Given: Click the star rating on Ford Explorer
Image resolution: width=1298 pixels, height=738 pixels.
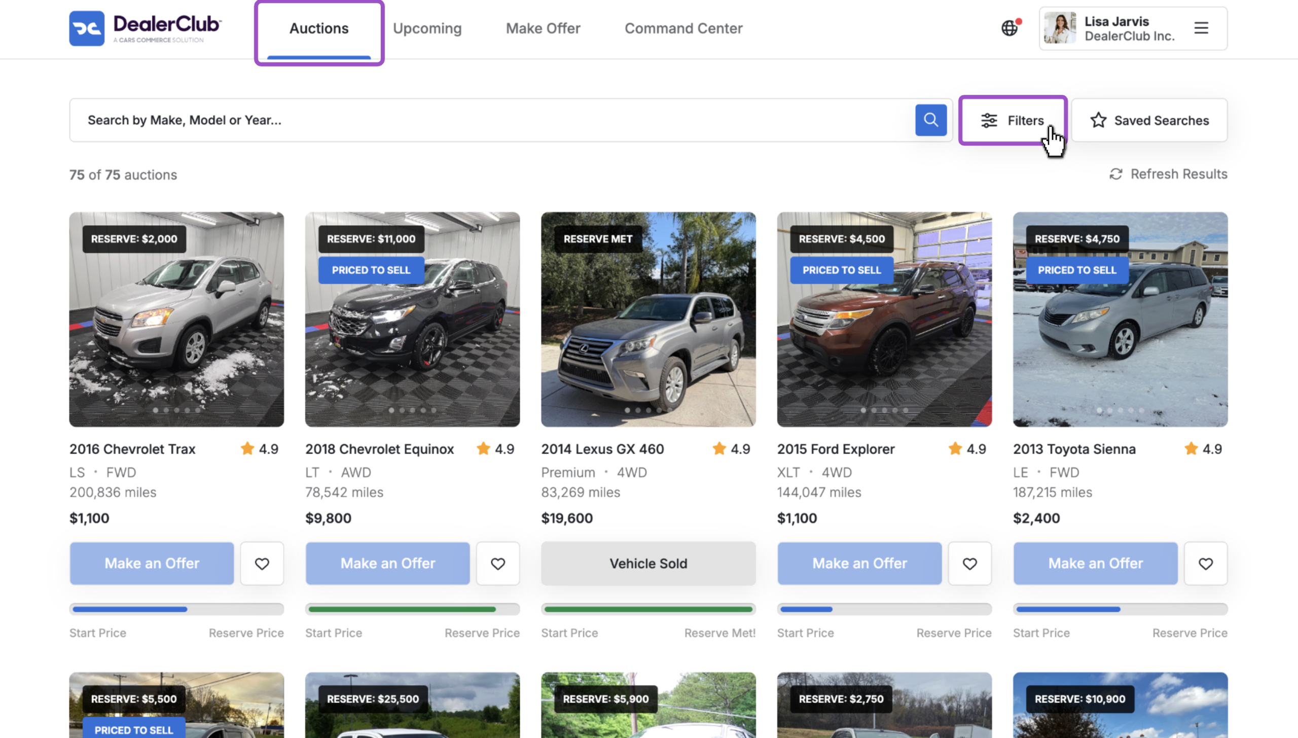Looking at the screenshot, I should point(967,449).
